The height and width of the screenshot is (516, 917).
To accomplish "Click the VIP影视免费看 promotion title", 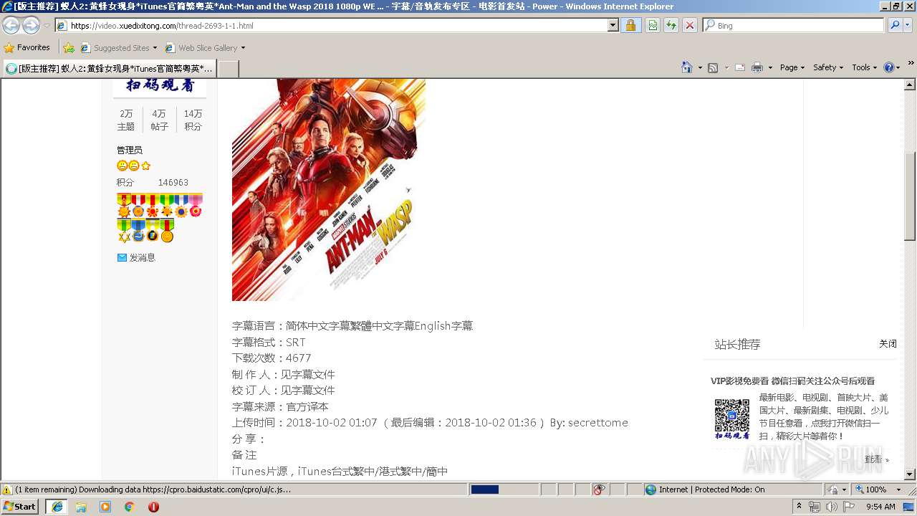I will 792,381.
